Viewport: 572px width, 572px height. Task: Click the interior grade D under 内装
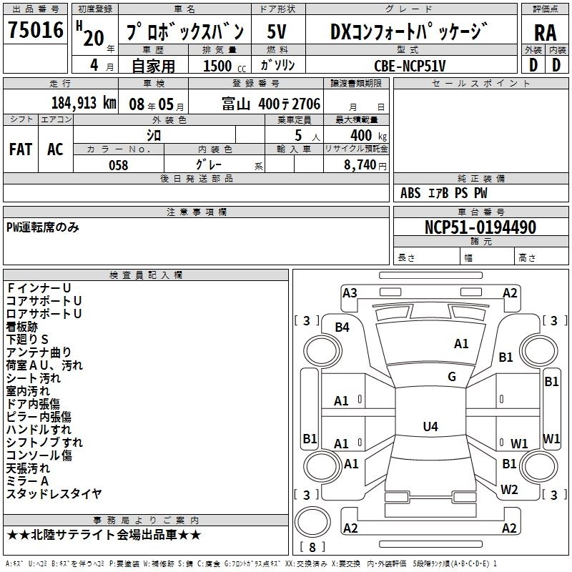(556, 65)
